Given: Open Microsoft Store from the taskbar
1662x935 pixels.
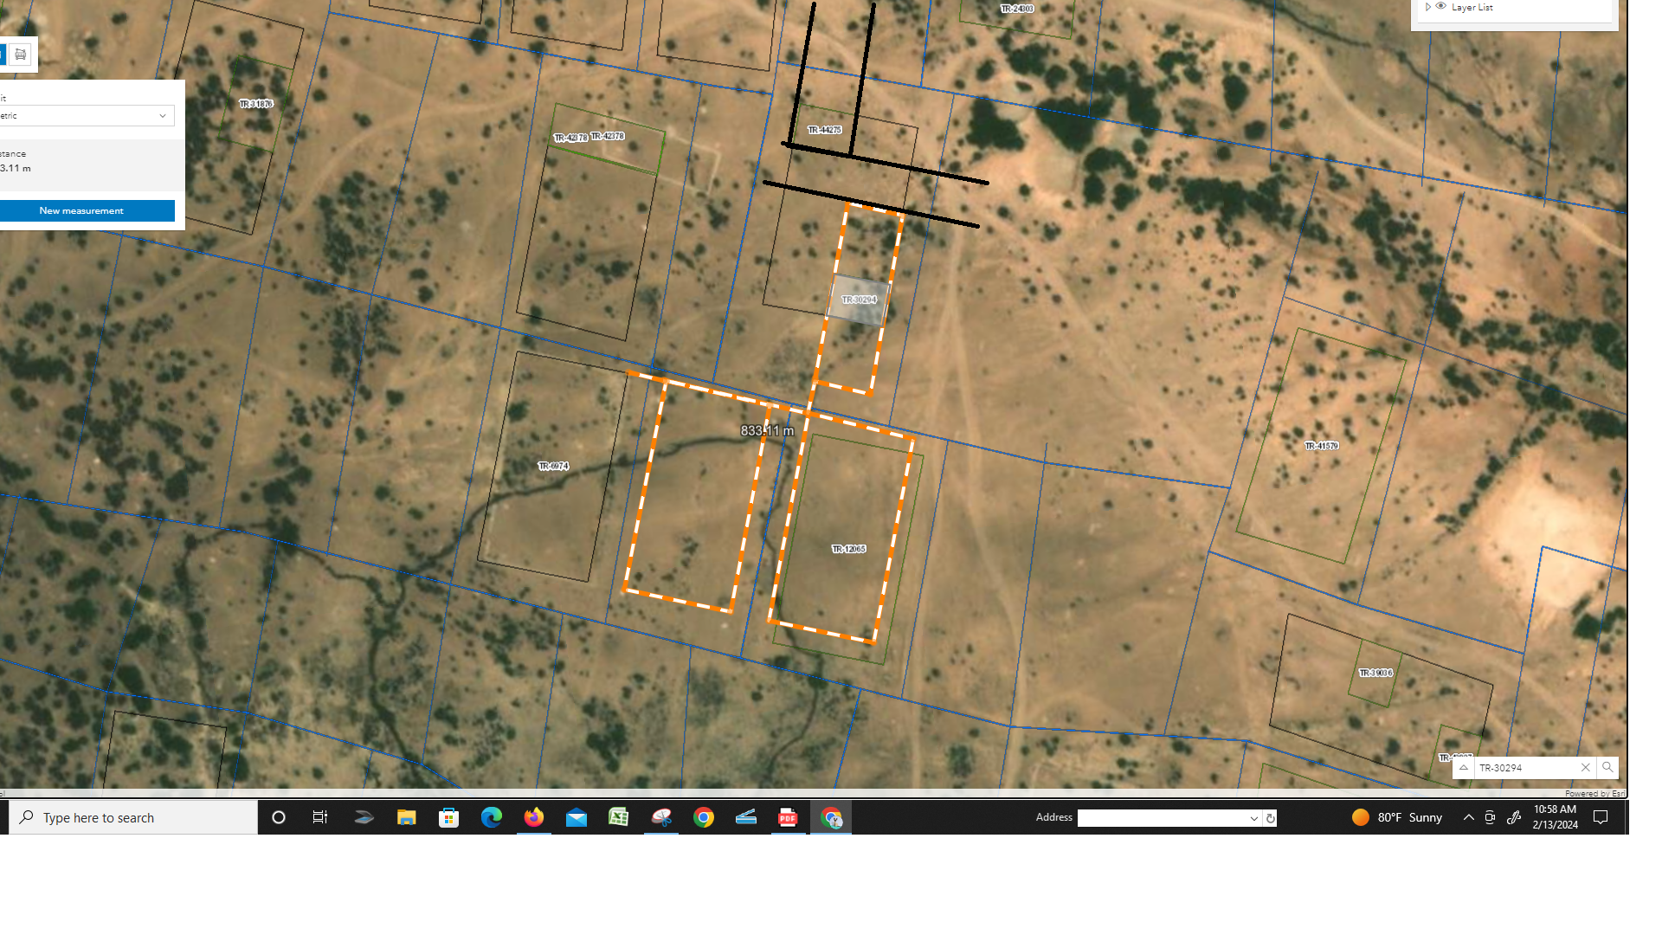Looking at the screenshot, I should [x=448, y=817].
